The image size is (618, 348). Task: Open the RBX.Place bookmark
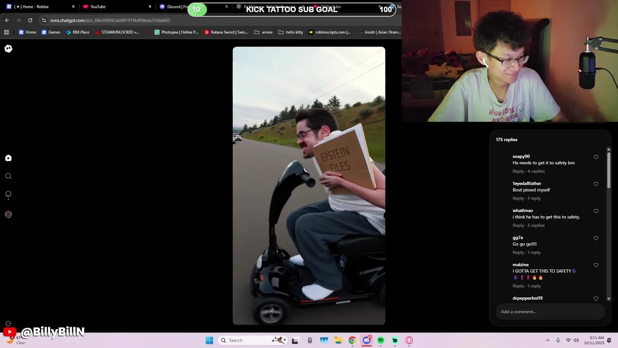click(77, 32)
